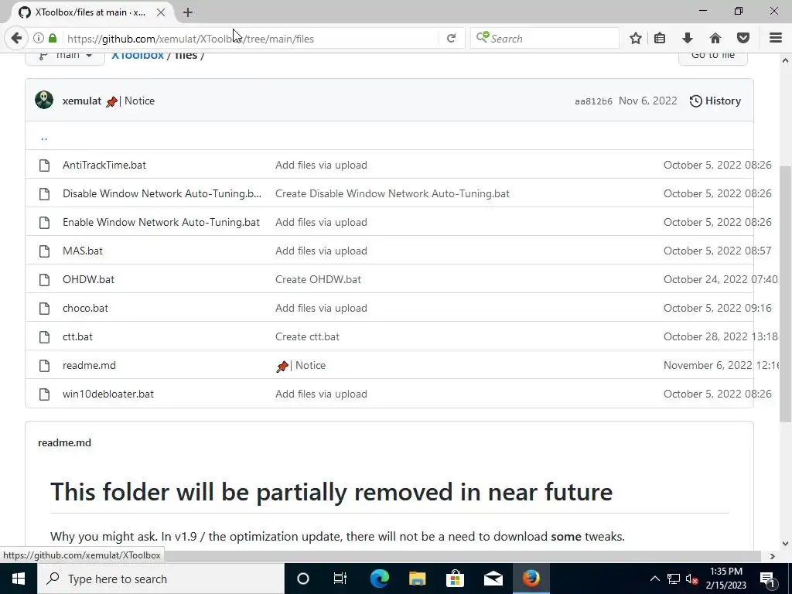This screenshot has width=792, height=594.
Task: Open Cortana circle on taskbar
Action: coord(303,579)
